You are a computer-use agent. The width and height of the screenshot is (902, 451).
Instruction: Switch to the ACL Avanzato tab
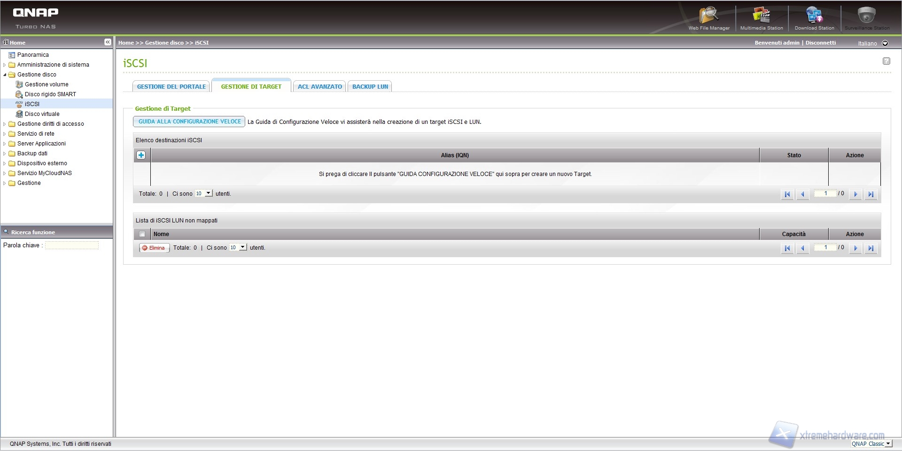tap(319, 87)
